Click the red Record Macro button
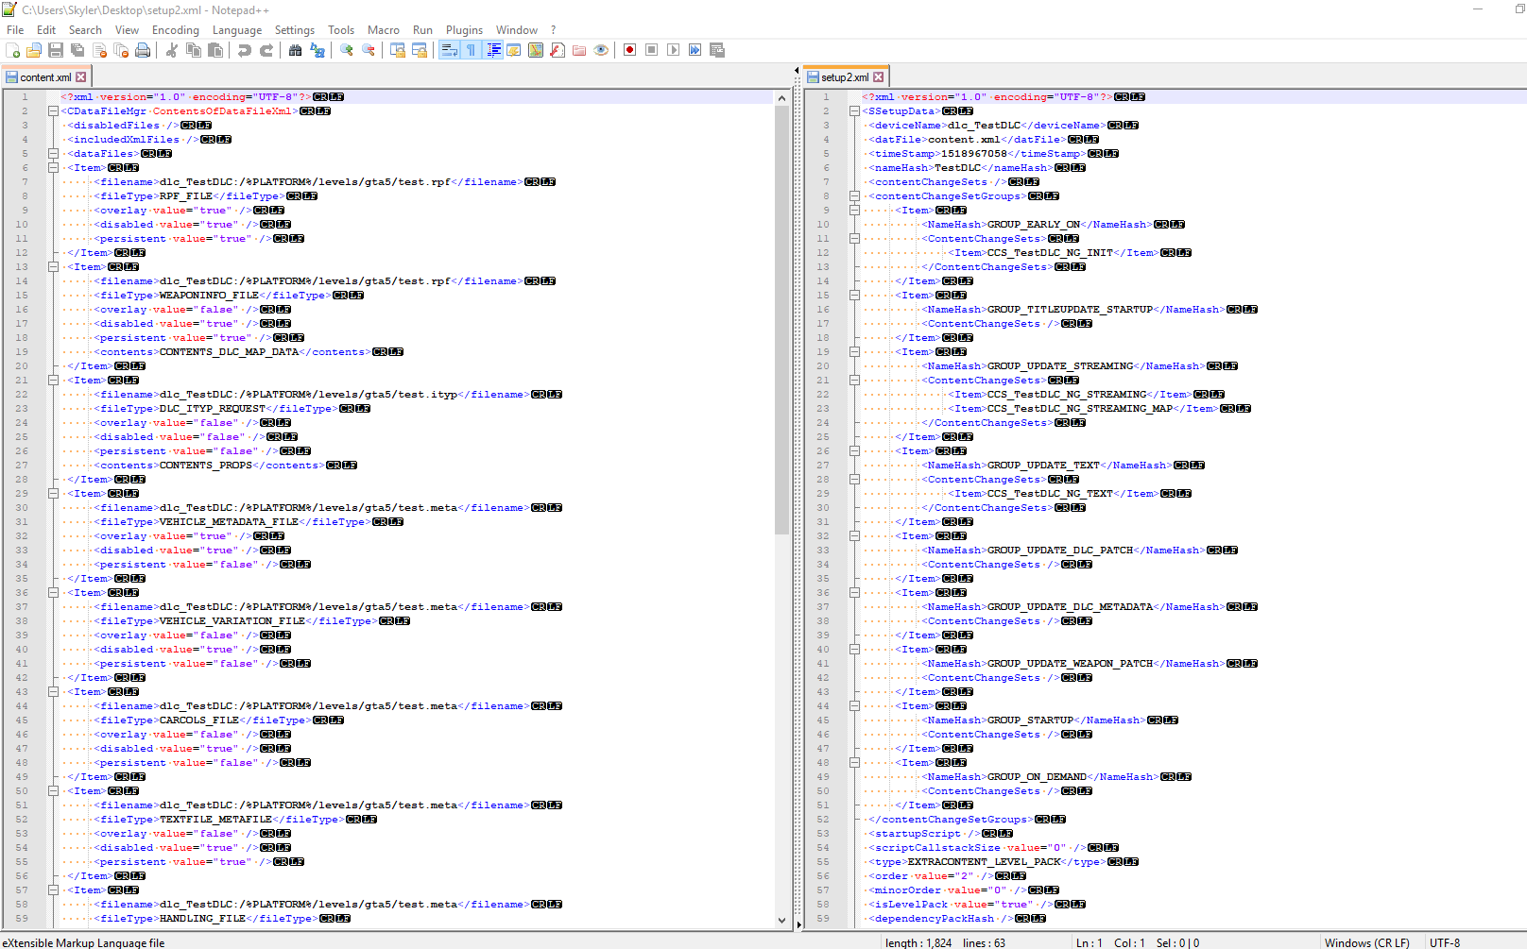 (x=629, y=50)
